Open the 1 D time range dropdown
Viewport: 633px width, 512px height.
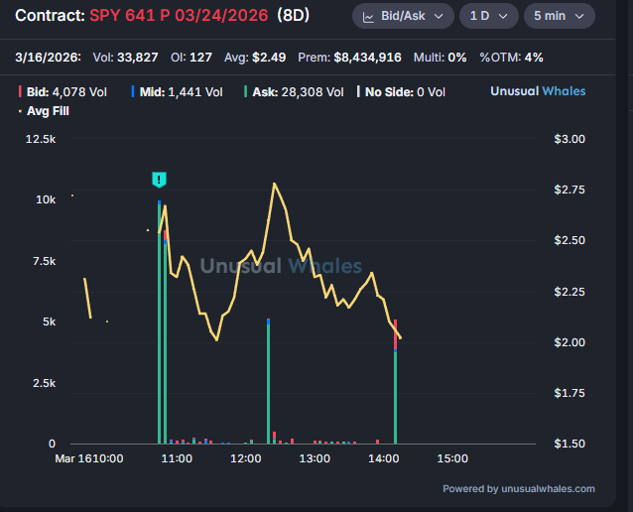[489, 16]
